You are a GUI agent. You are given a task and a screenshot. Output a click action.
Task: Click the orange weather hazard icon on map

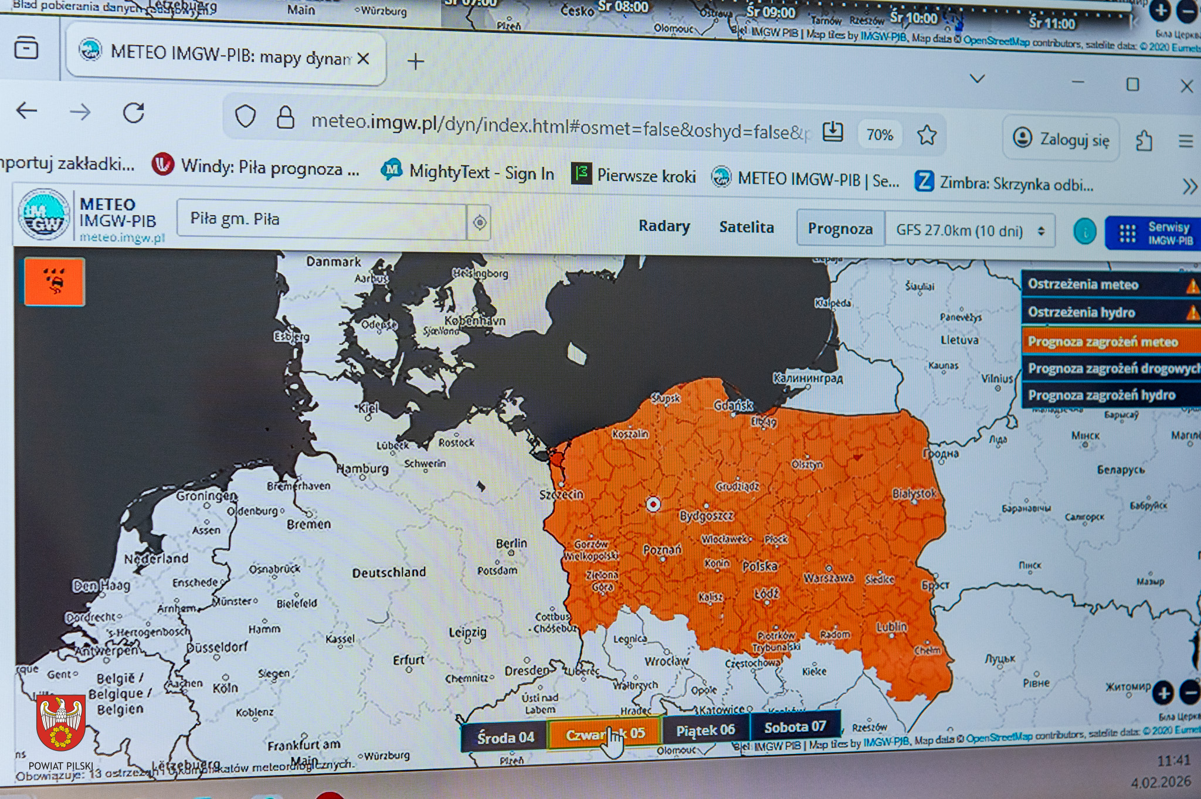pyautogui.click(x=55, y=281)
